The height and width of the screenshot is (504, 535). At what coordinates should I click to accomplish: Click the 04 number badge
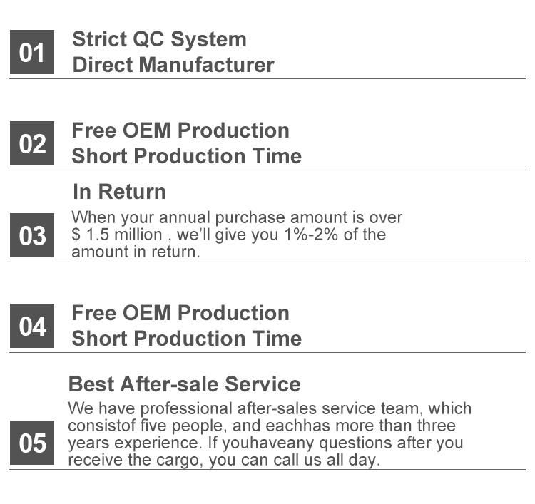pyautogui.click(x=32, y=326)
